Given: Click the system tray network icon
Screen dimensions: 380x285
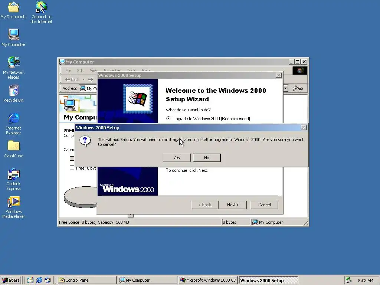Looking at the screenshot, I should (348, 280).
